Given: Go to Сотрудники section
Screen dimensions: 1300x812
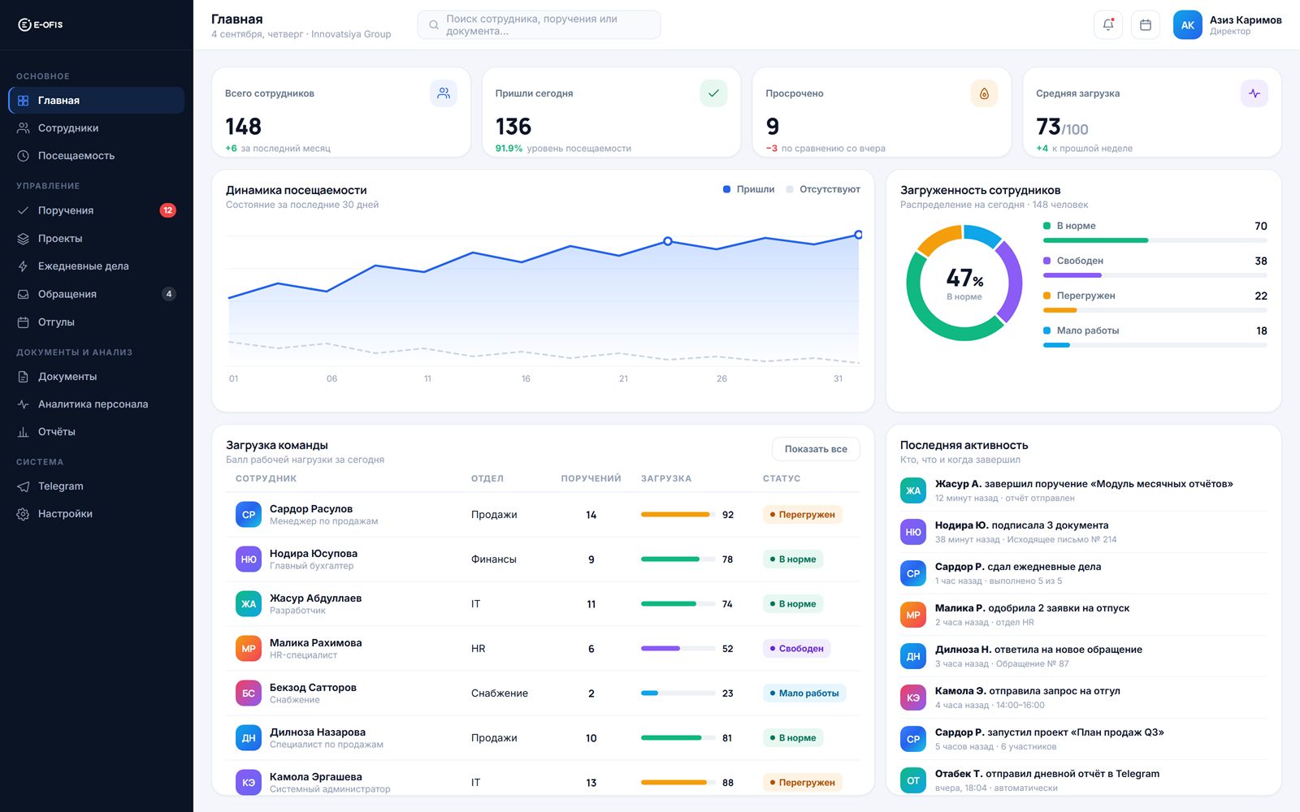Looking at the screenshot, I should click(x=97, y=128).
